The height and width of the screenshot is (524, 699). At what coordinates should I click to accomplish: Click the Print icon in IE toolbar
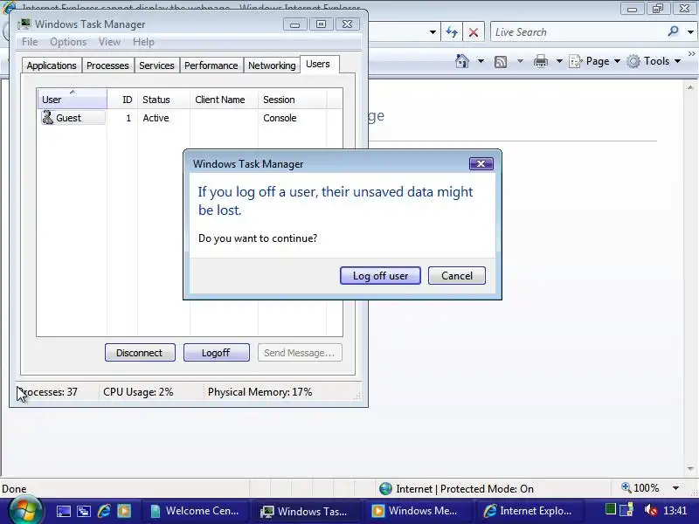click(541, 61)
